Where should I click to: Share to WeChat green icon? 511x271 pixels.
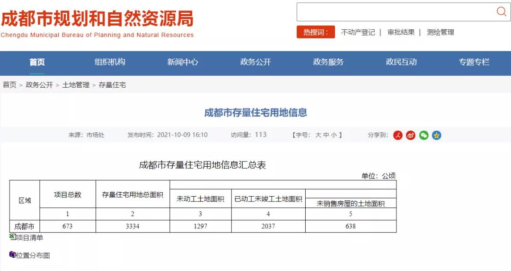pos(423,135)
